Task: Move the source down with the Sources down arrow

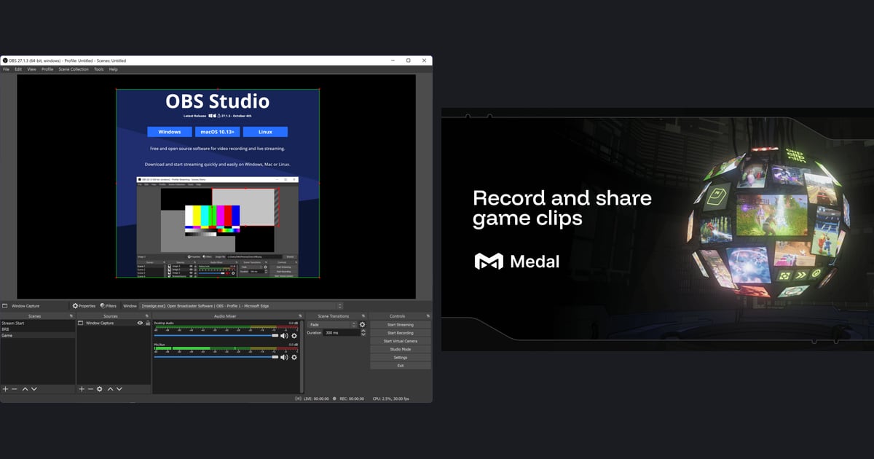Action: (x=119, y=389)
